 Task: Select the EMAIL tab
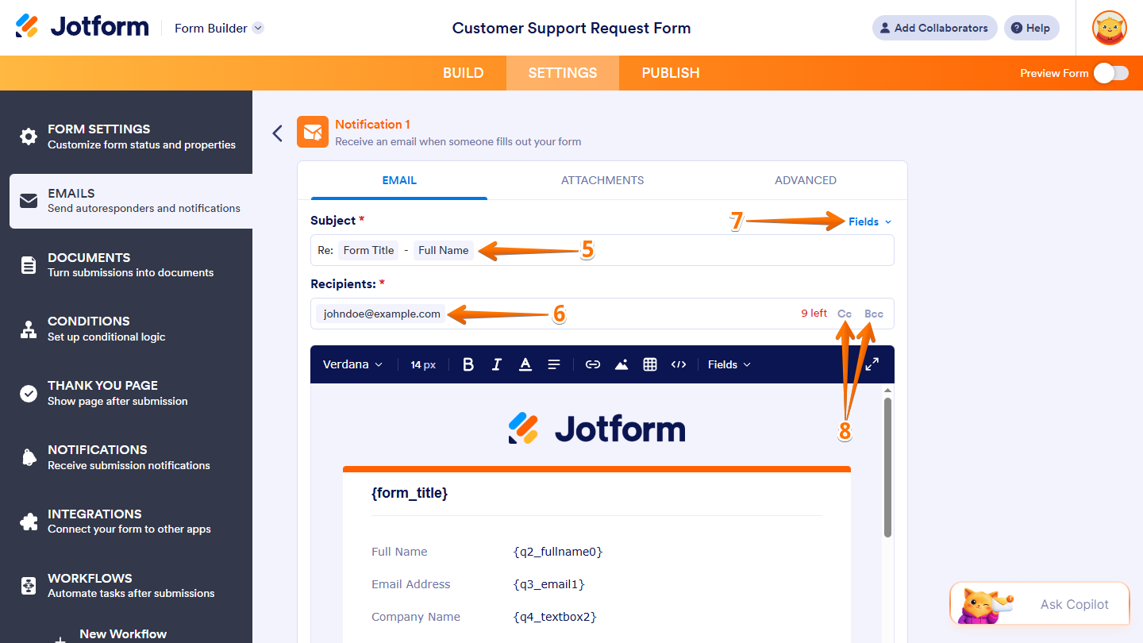click(399, 180)
